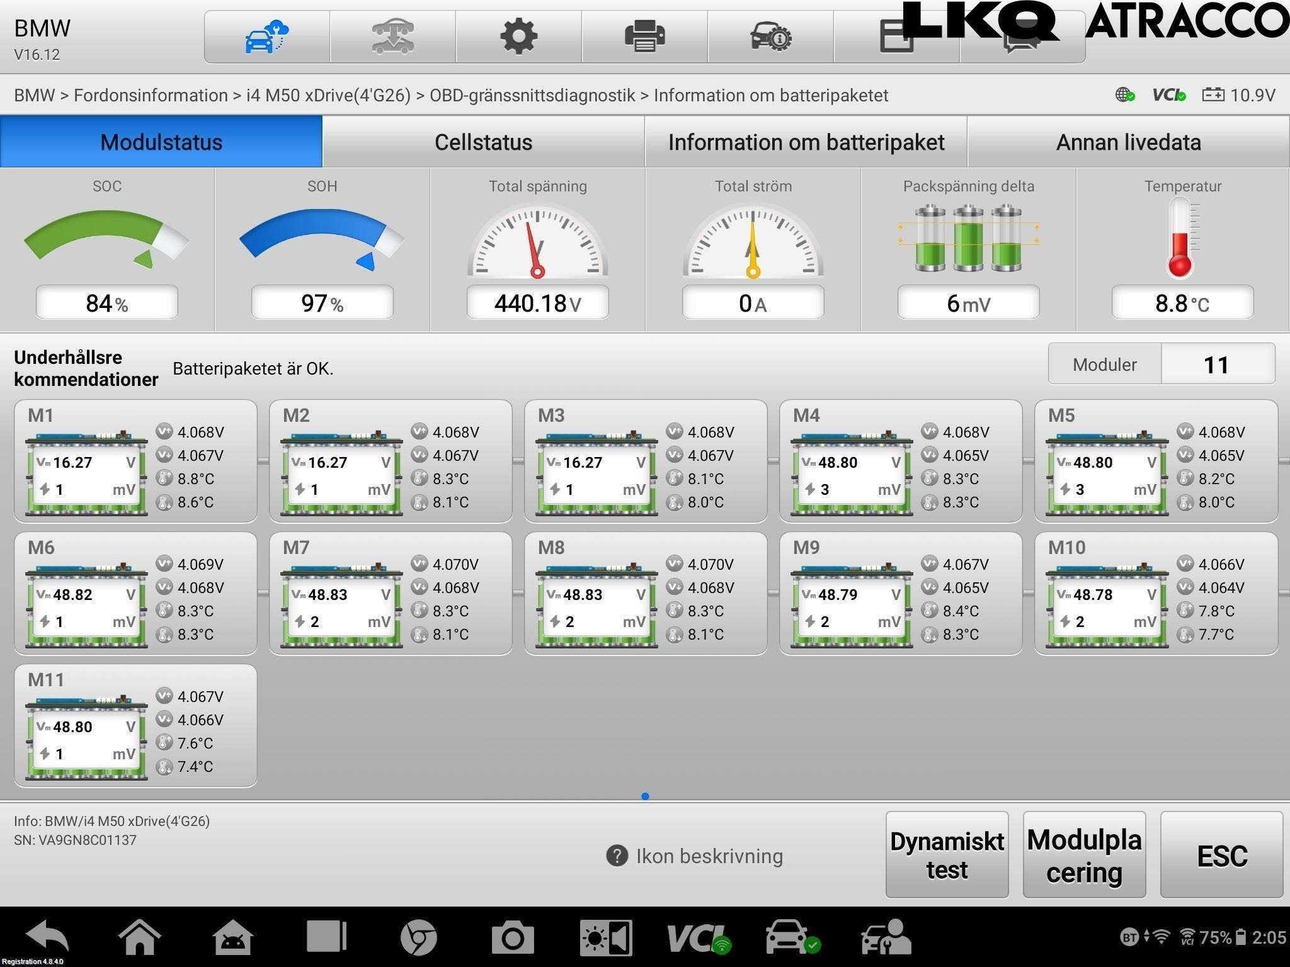The image size is (1290, 967).
Task: Select module M5 card
Action: [1156, 461]
